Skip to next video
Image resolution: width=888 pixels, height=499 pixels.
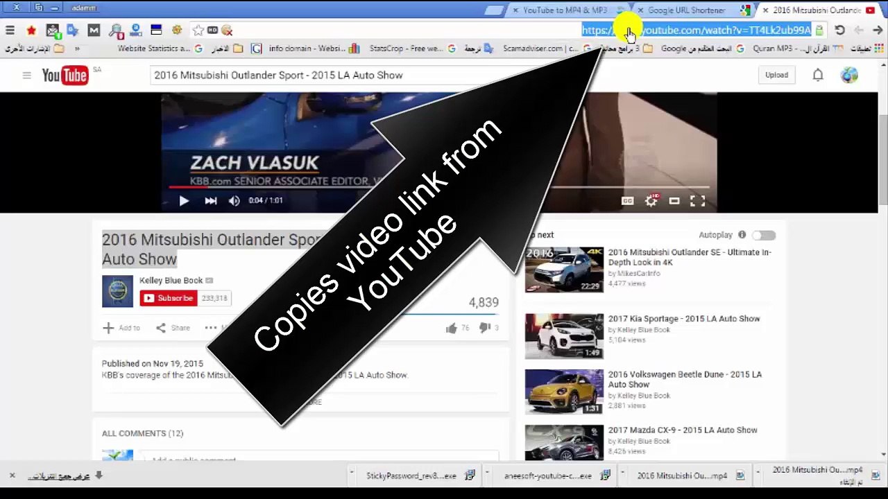click(x=210, y=200)
